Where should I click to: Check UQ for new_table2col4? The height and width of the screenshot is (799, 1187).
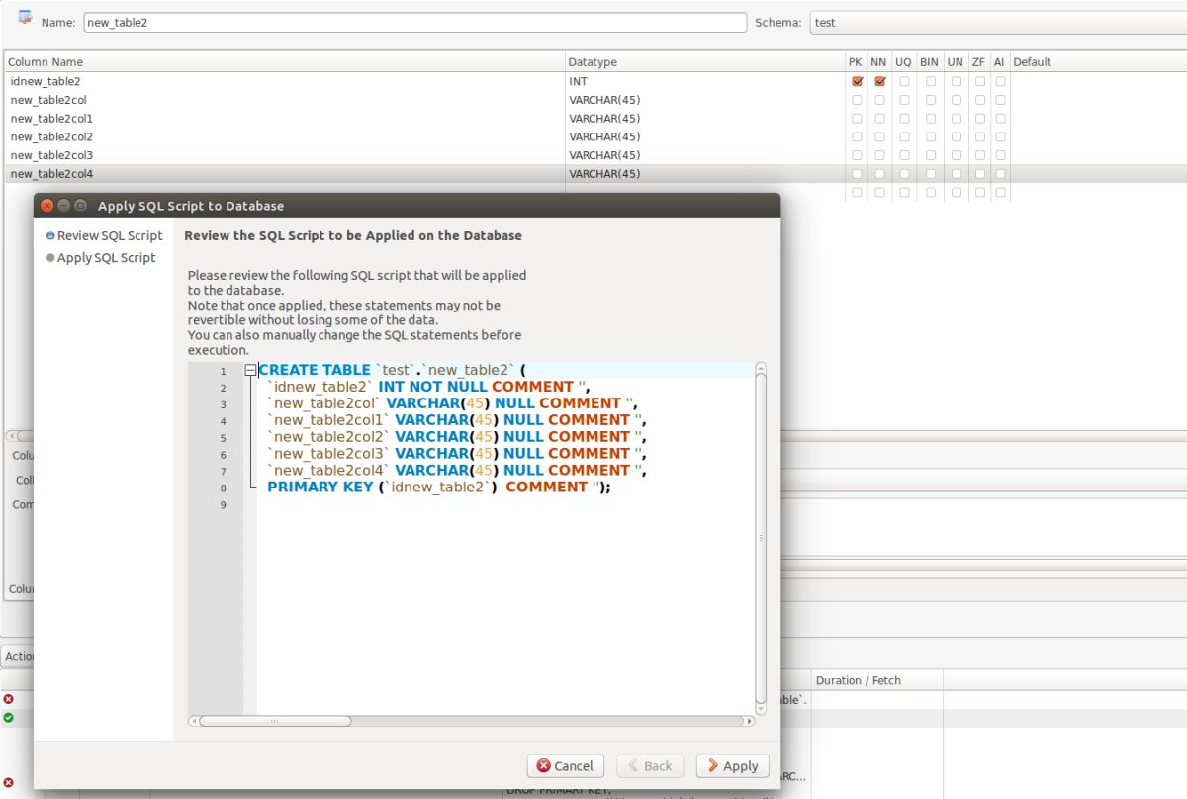pos(903,174)
